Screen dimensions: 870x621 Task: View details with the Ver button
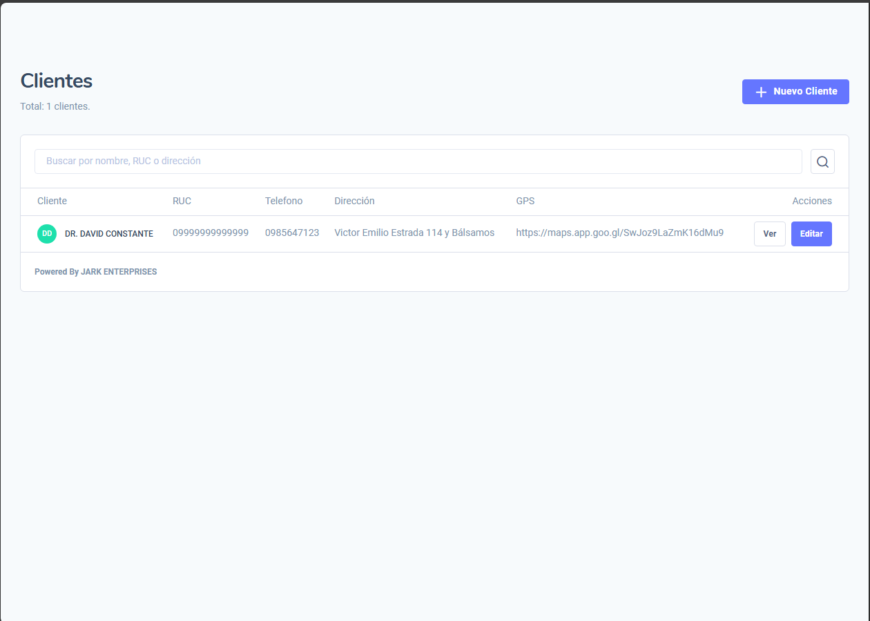pyautogui.click(x=769, y=234)
